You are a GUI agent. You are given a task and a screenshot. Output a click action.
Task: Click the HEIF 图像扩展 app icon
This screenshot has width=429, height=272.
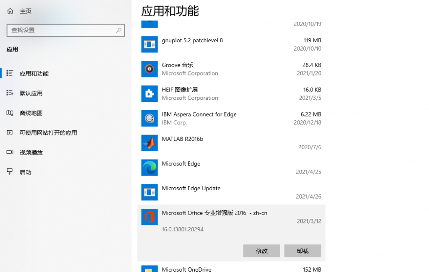(x=150, y=93)
